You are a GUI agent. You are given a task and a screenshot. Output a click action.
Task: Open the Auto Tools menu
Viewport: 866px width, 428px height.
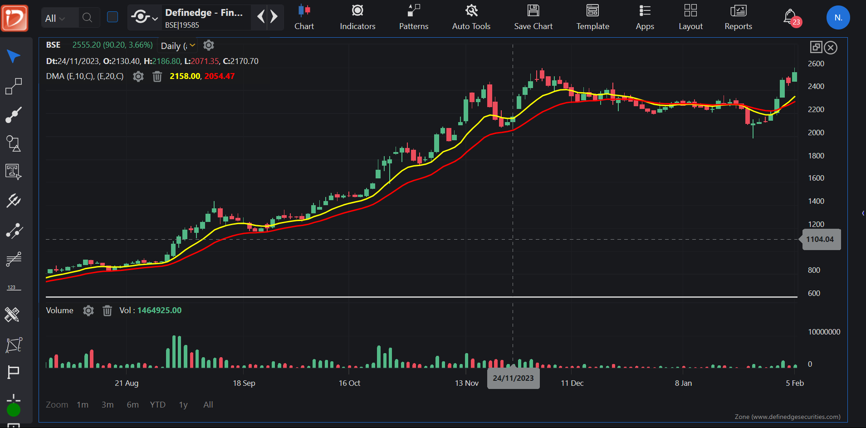point(471,18)
